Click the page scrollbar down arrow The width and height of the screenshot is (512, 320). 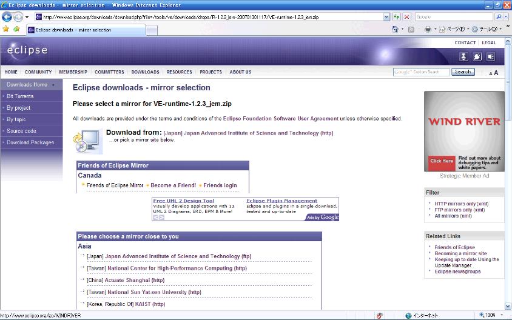pos(508,306)
